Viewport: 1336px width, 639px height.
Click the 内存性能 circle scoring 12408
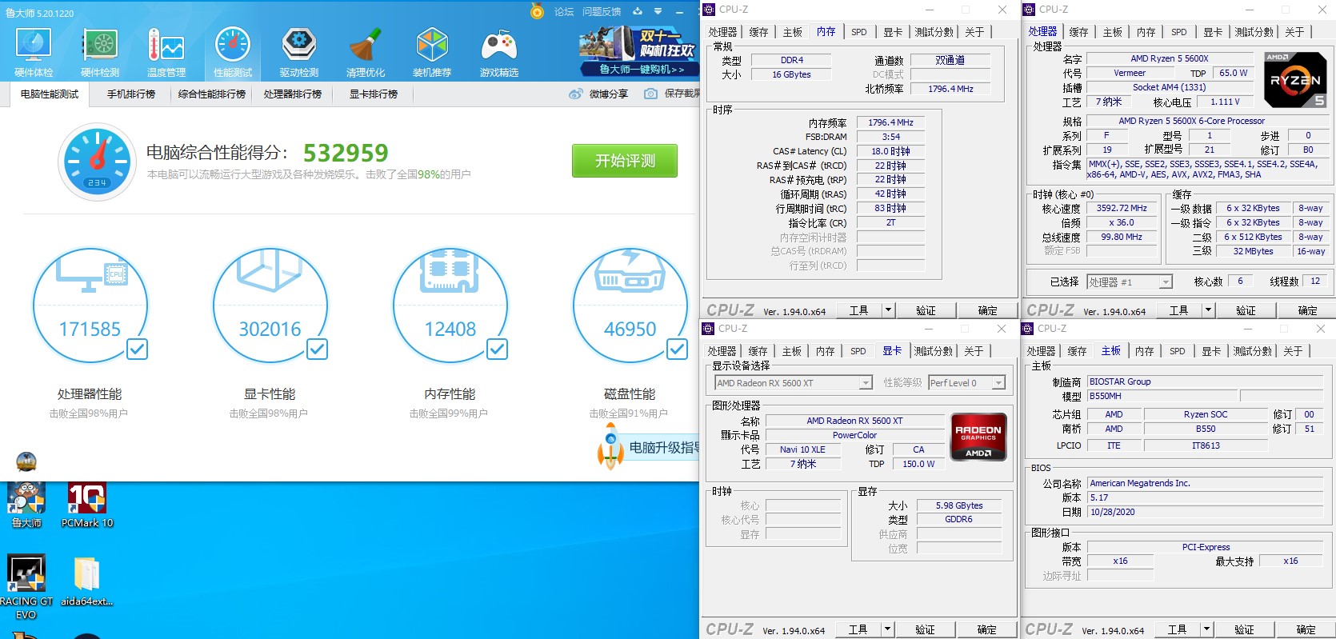450,306
